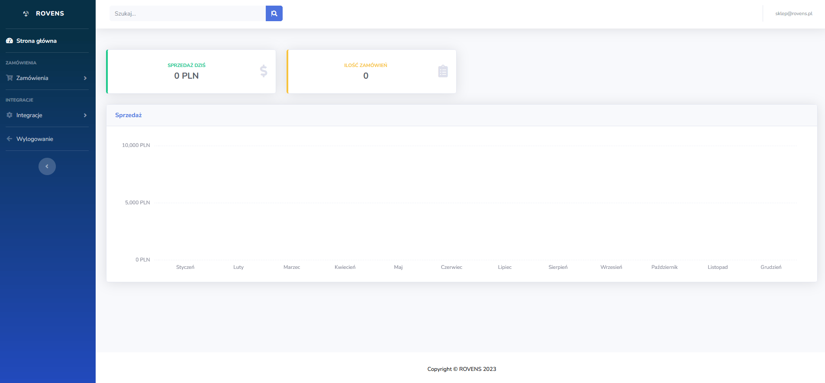Click the dollar sign icon on sales card
The image size is (825, 383).
(263, 71)
